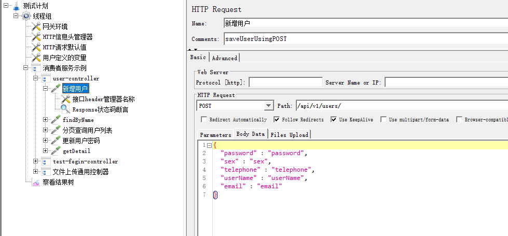Open the Parameters tab

(215, 135)
